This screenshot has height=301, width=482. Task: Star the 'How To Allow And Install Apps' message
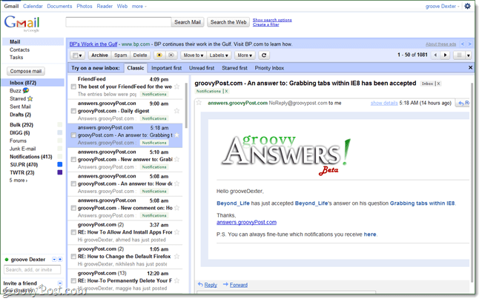(176, 232)
